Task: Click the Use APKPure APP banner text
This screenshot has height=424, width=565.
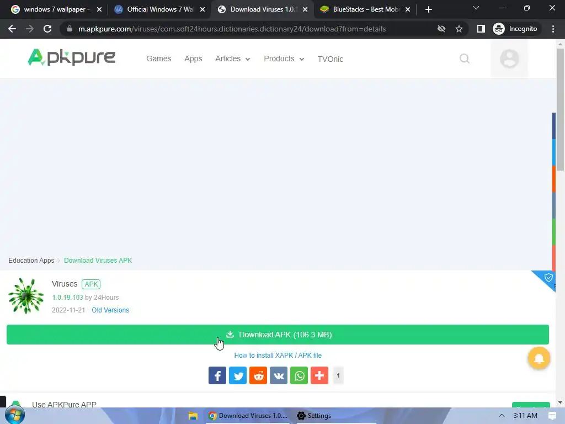Action: coord(64,404)
